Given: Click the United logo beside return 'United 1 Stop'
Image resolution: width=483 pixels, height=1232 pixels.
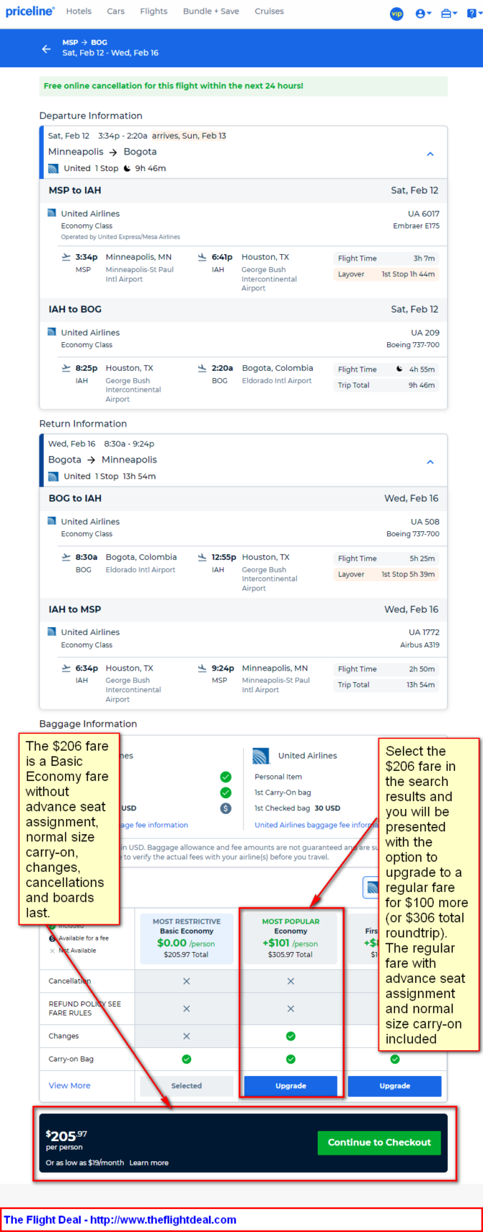Looking at the screenshot, I should [x=53, y=476].
